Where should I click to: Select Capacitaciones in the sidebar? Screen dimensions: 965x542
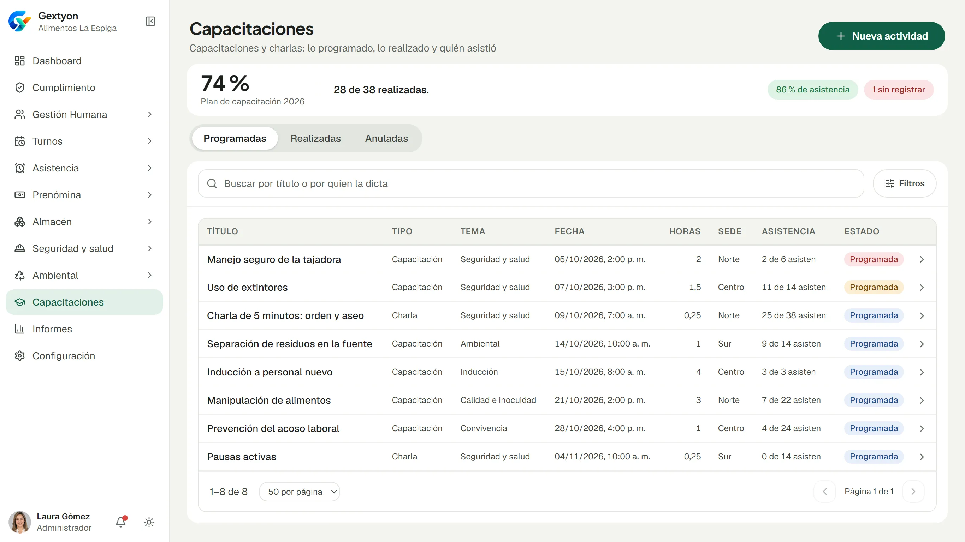pos(84,302)
